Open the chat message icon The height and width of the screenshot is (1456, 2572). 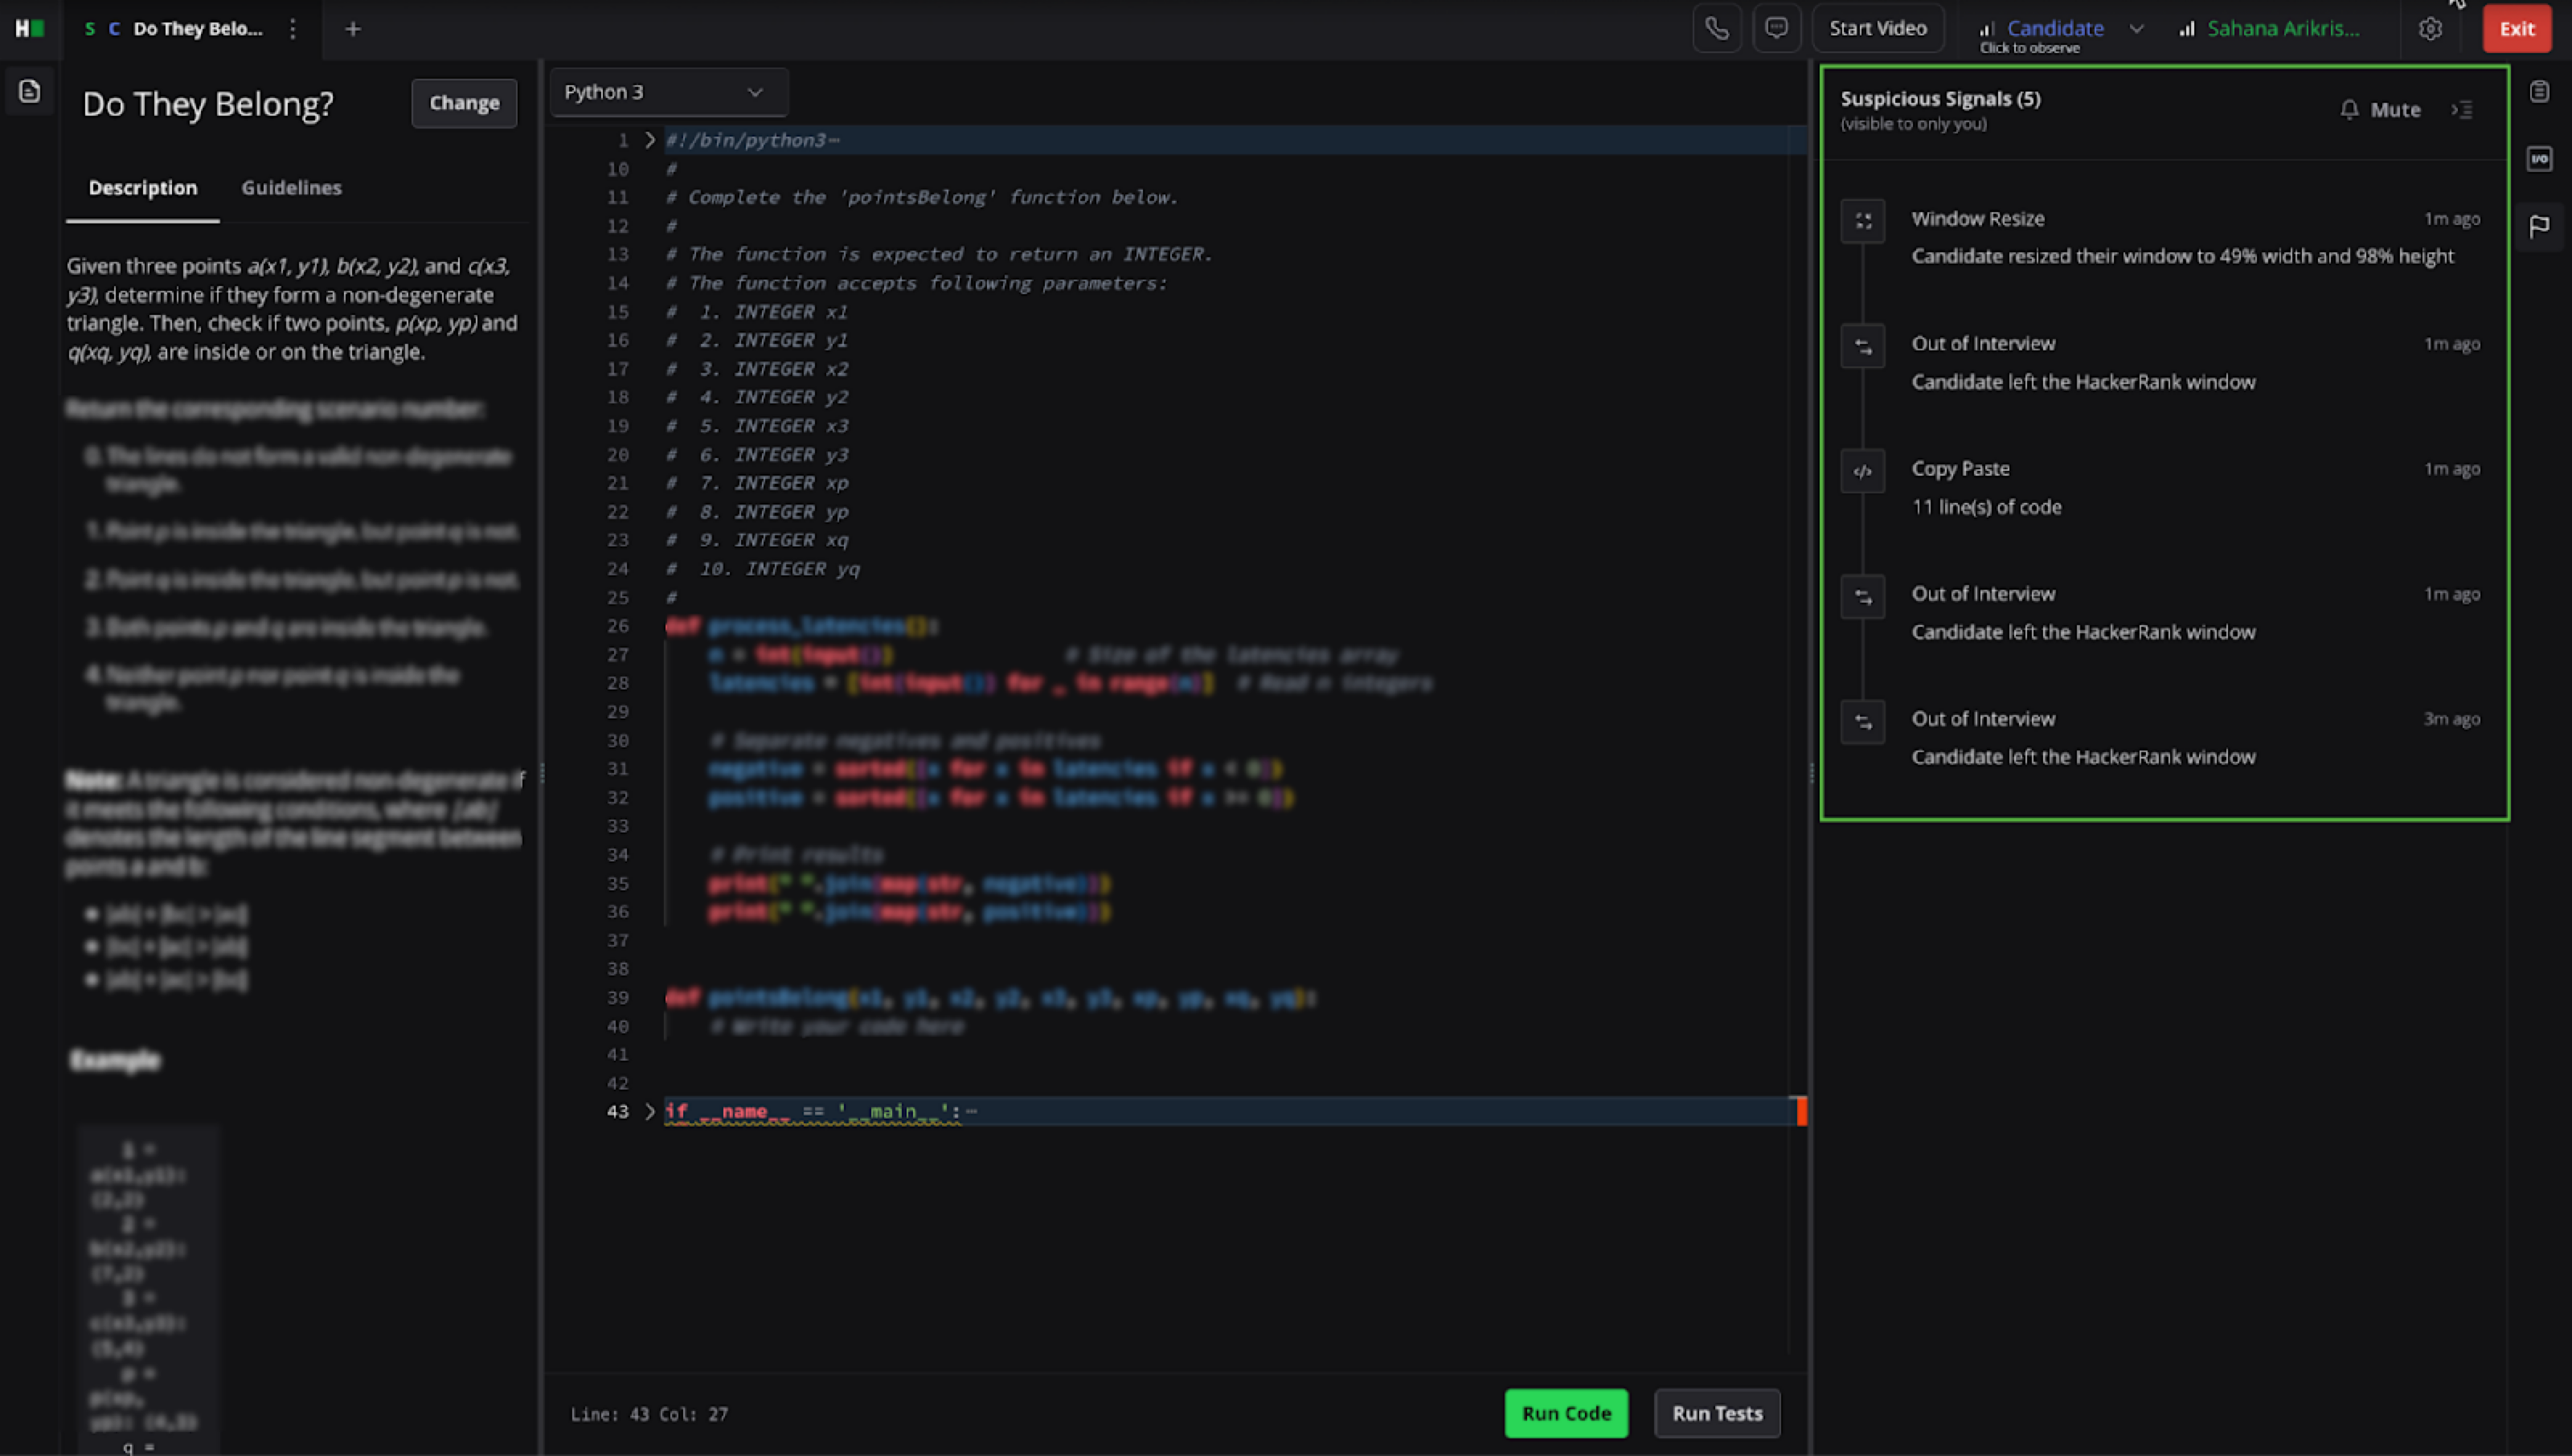click(1776, 29)
